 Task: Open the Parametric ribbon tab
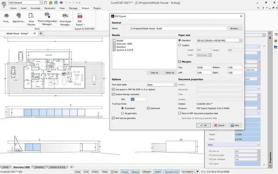click(x=50, y=8)
